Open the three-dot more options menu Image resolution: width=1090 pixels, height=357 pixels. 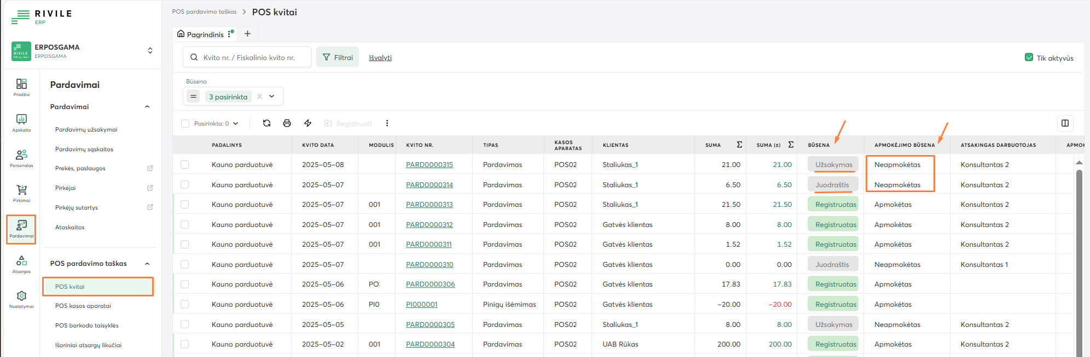tap(387, 123)
